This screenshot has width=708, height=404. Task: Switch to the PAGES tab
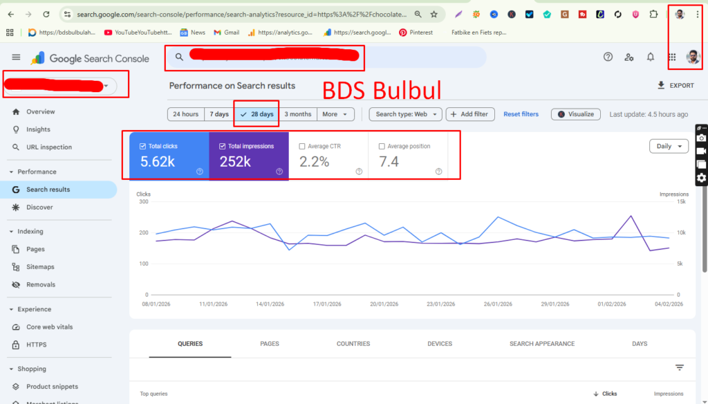[270, 344]
